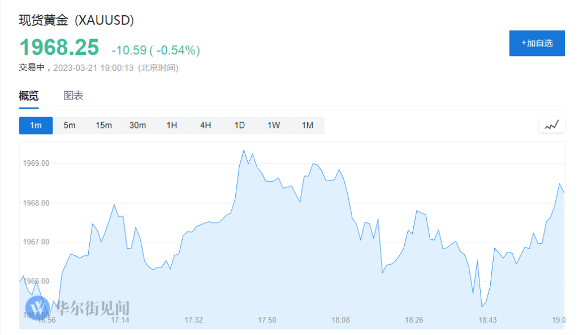Click the -10.59 (-0.54%) change value
This screenshot has width=579, height=335.
coord(155,50)
